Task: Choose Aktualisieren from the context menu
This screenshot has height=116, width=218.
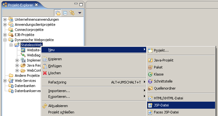Action: tap(94, 106)
